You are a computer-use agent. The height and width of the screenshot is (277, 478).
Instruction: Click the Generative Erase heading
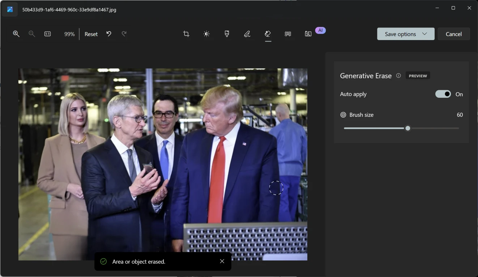(x=366, y=76)
